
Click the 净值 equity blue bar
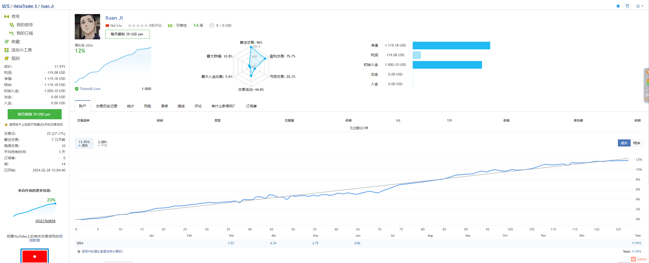[451, 46]
